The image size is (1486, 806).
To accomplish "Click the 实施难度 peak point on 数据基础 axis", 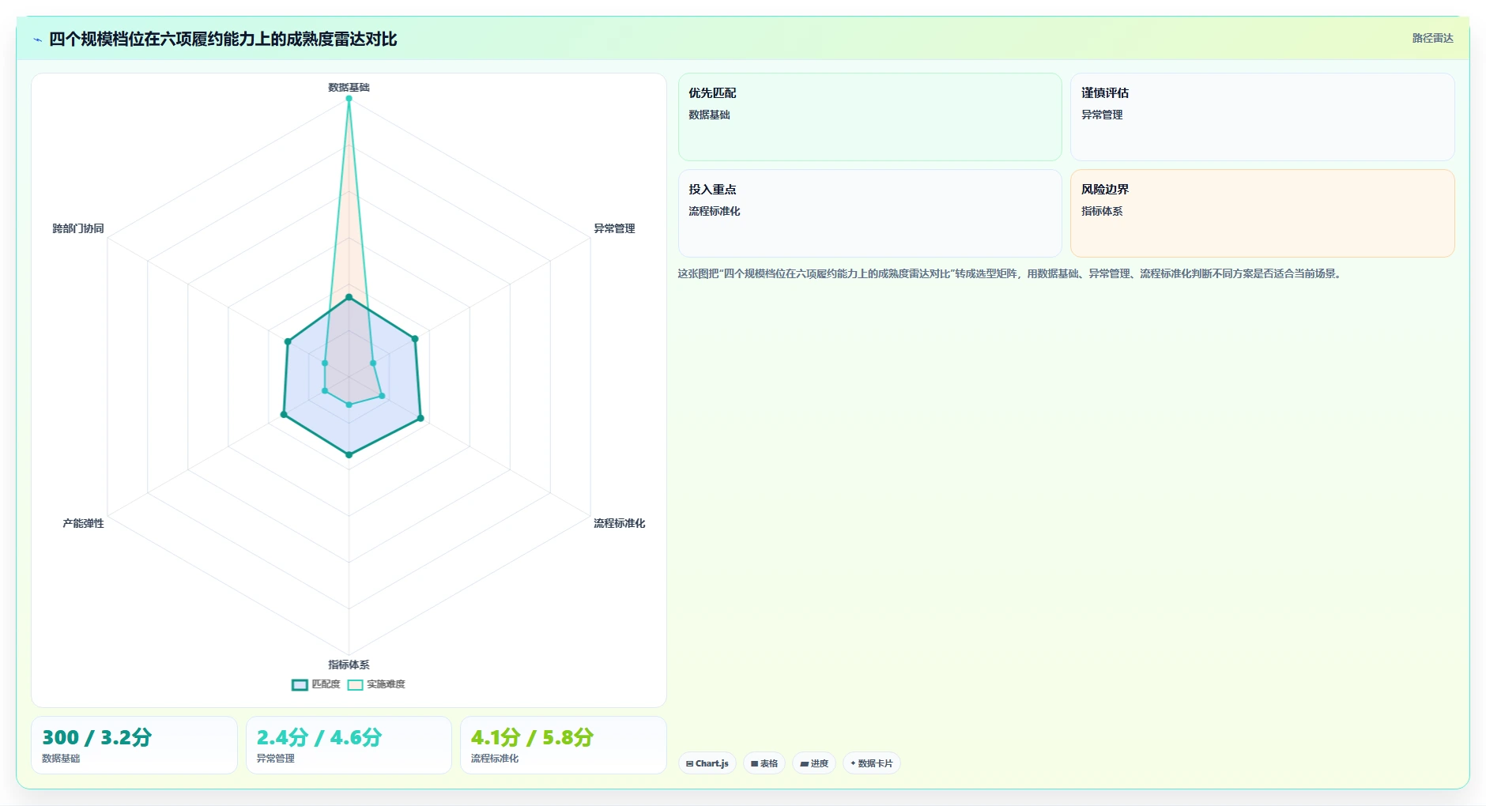I will (349, 99).
